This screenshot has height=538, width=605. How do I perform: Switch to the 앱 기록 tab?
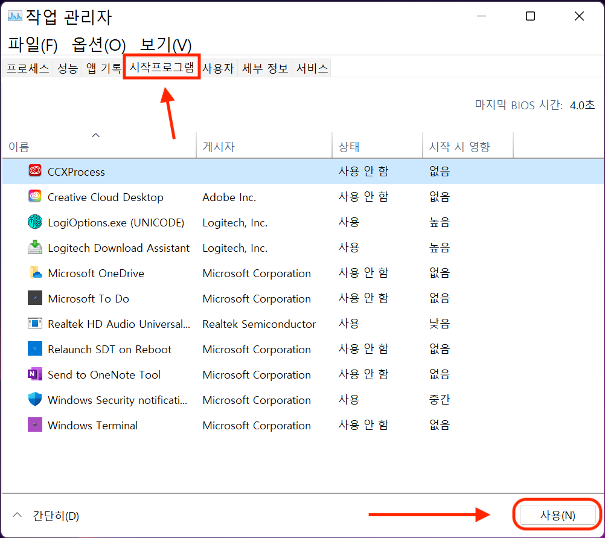point(103,68)
